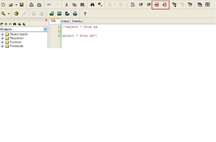Switch to the Statistics tab
The width and height of the screenshot is (216, 142).
coord(77,21)
